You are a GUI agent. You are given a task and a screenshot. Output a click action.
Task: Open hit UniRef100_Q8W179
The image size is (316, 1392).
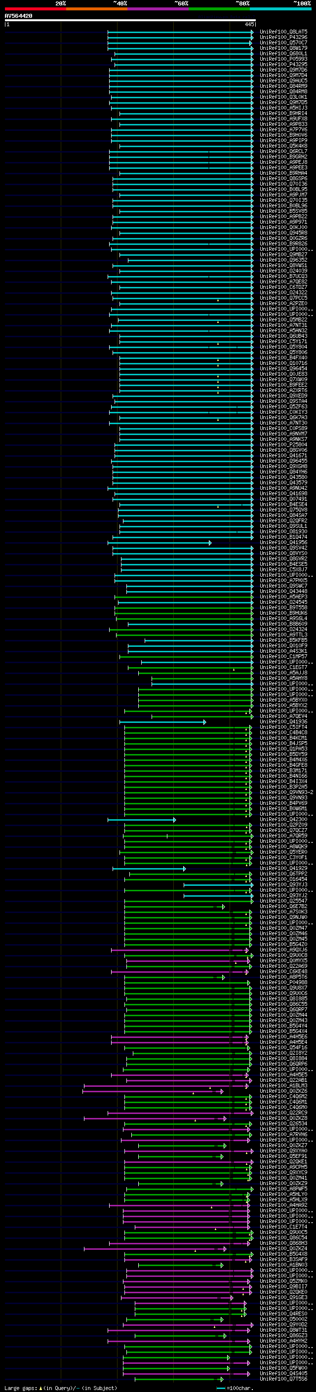283,48
